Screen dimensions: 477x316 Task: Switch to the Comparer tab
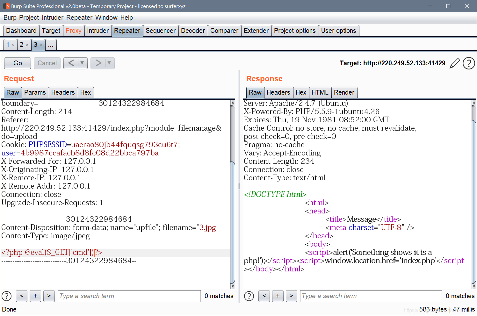point(224,31)
